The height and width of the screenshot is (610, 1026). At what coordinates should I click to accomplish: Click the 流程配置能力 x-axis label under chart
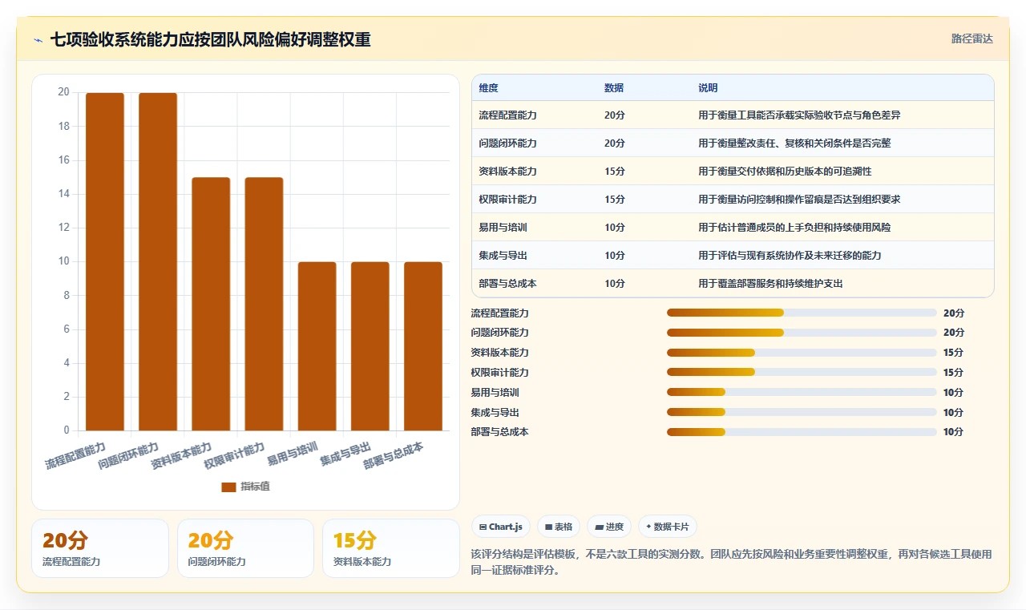coord(76,454)
